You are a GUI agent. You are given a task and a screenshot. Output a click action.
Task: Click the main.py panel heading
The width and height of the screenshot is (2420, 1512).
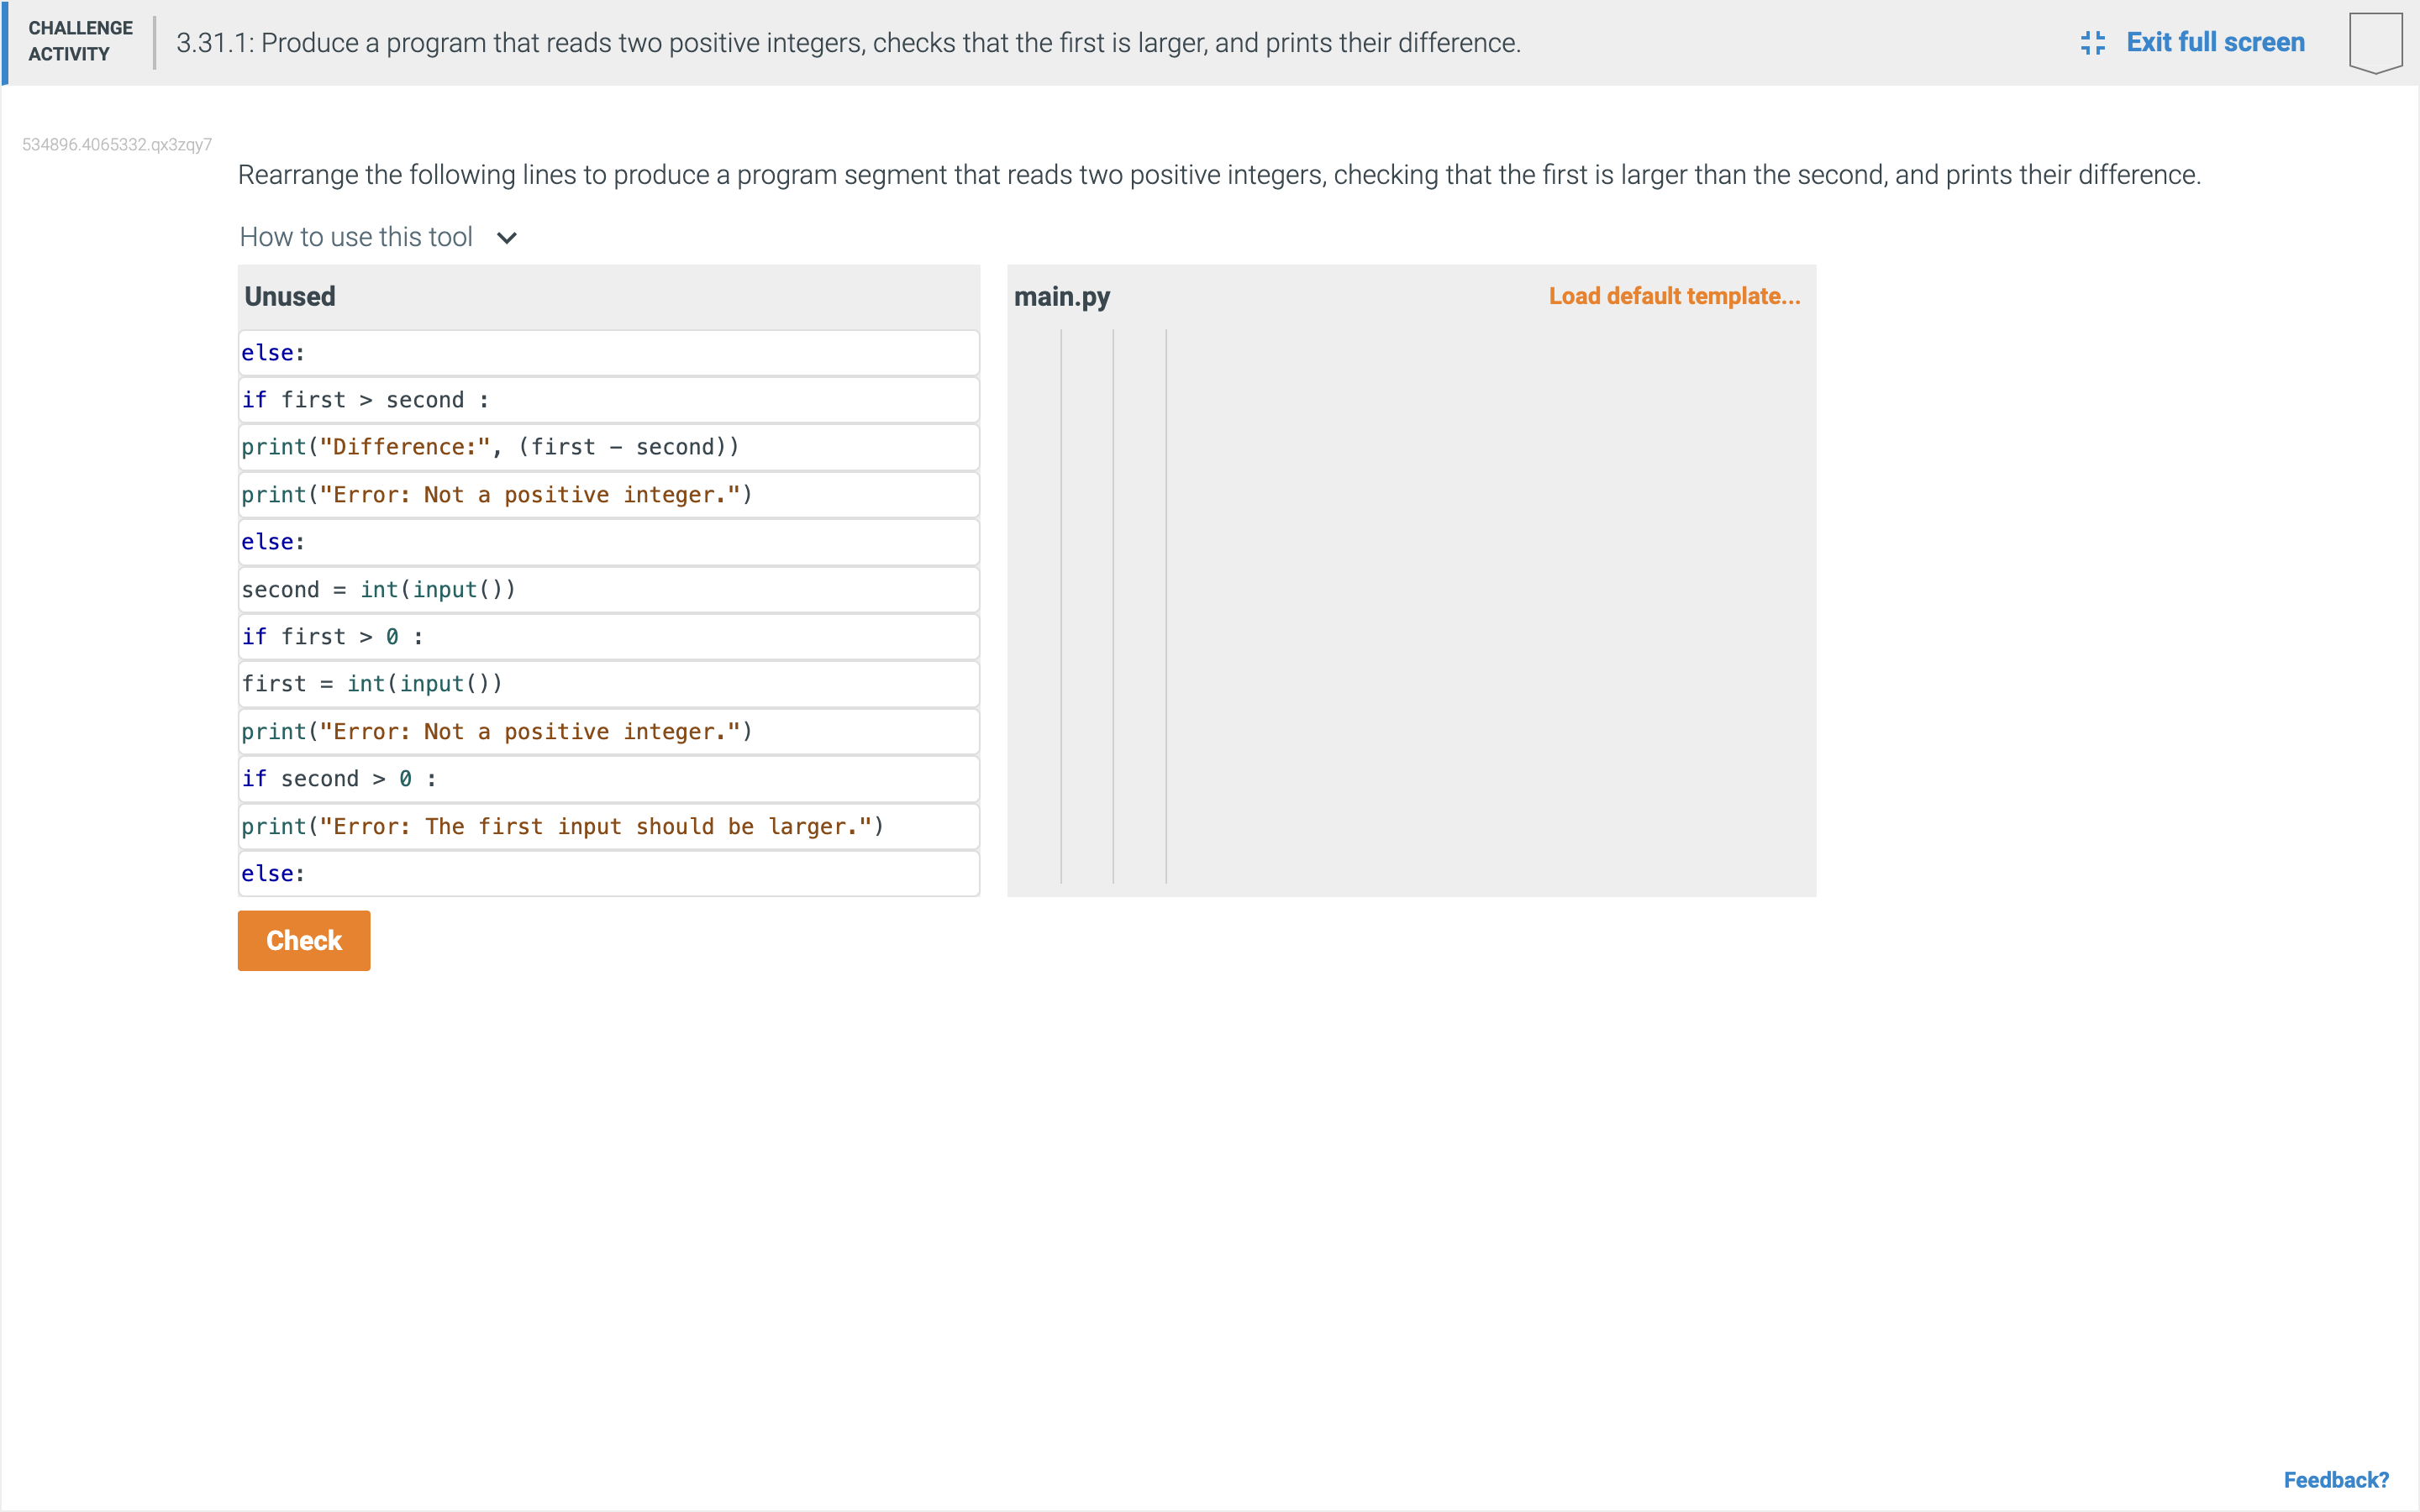(x=1061, y=297)
